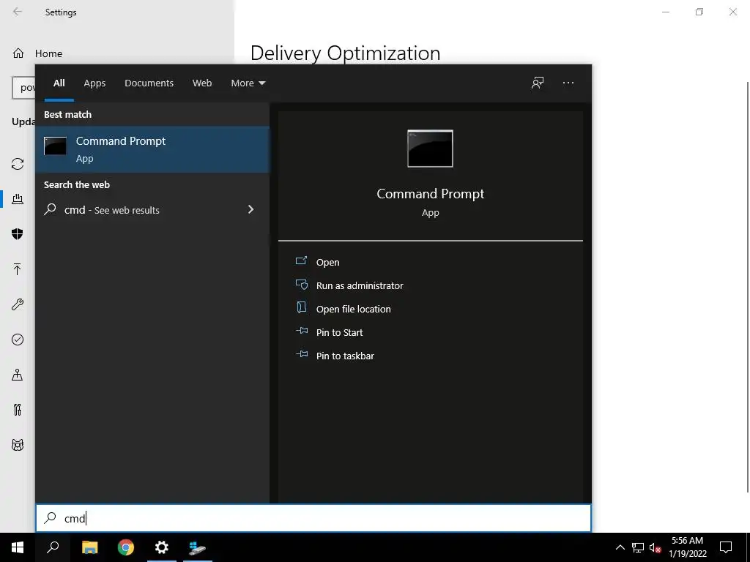Choose Open in Command Prompt actions
The height and width of the screenshot is (562, 750).
tap(327, 262)
